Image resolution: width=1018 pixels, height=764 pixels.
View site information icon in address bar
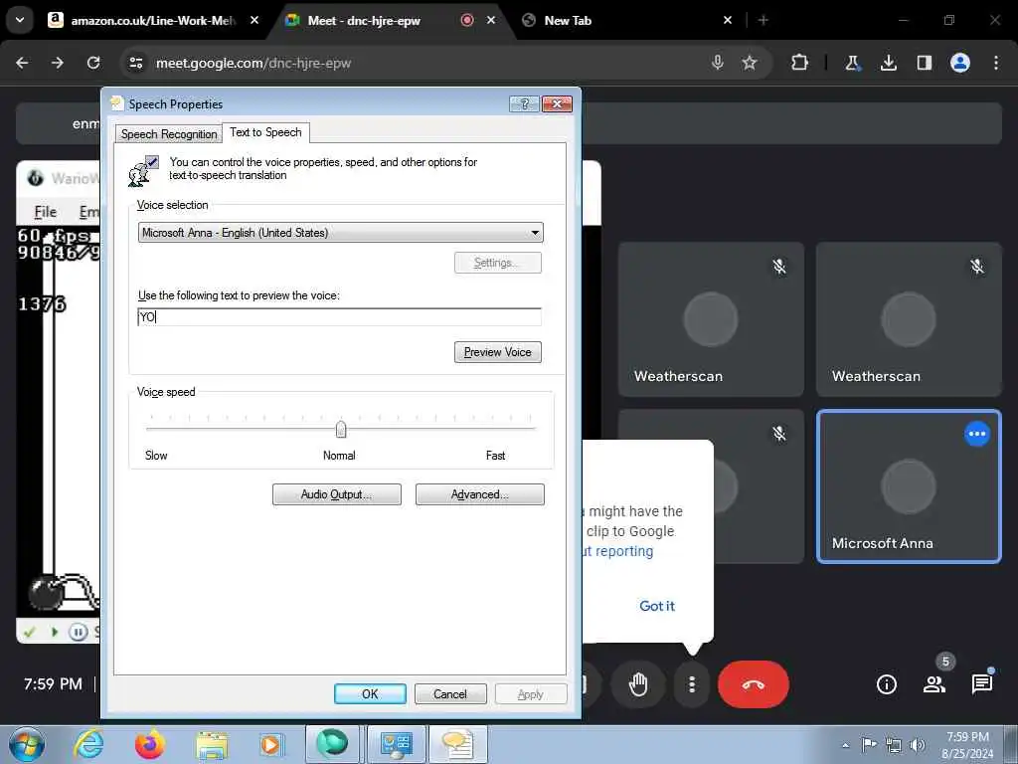[x=135, y=63]
